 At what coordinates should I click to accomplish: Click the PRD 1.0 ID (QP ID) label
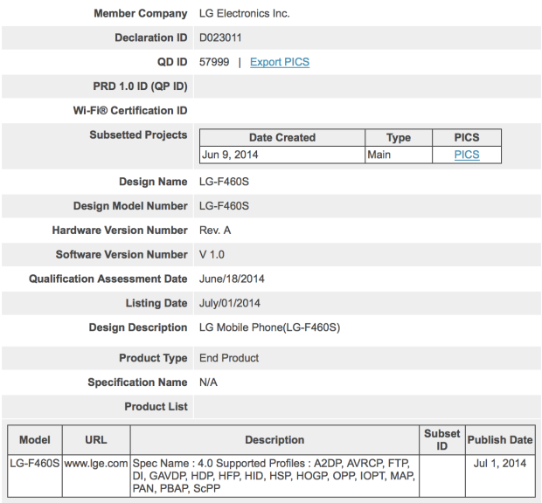[140, 86]
